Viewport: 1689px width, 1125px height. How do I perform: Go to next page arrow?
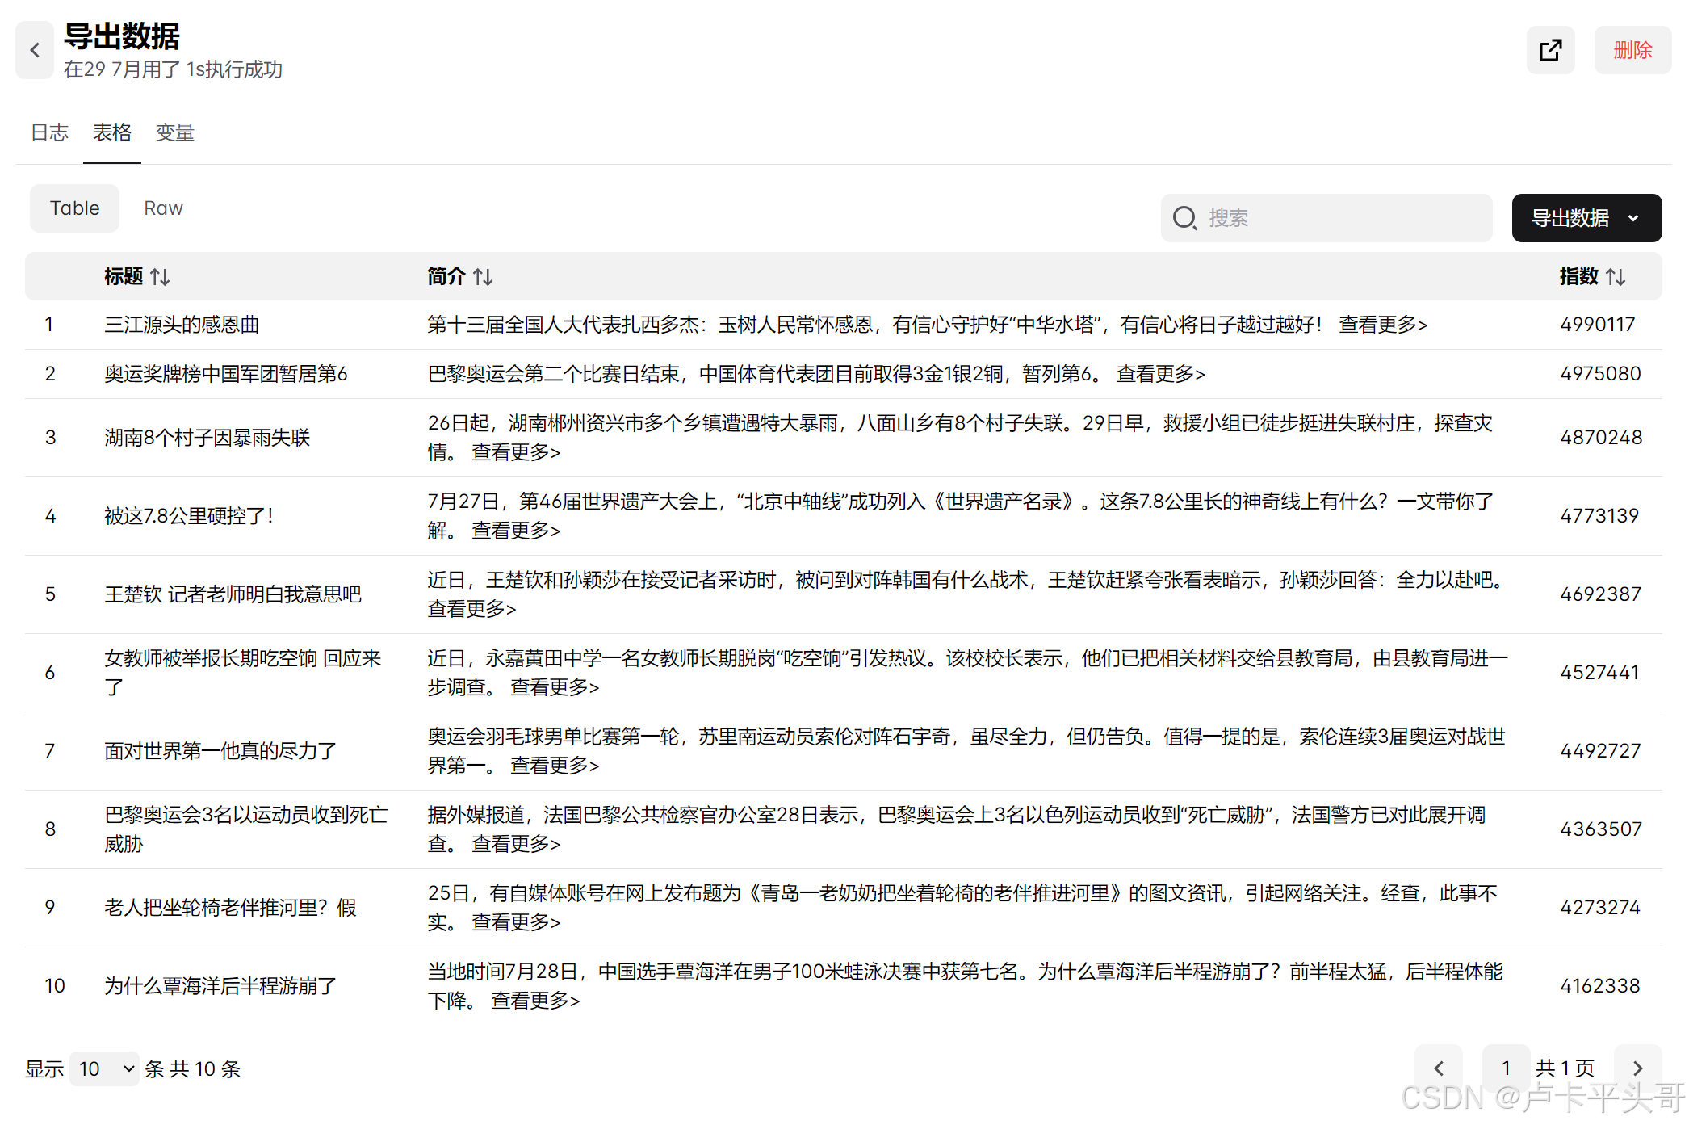1637,1068
